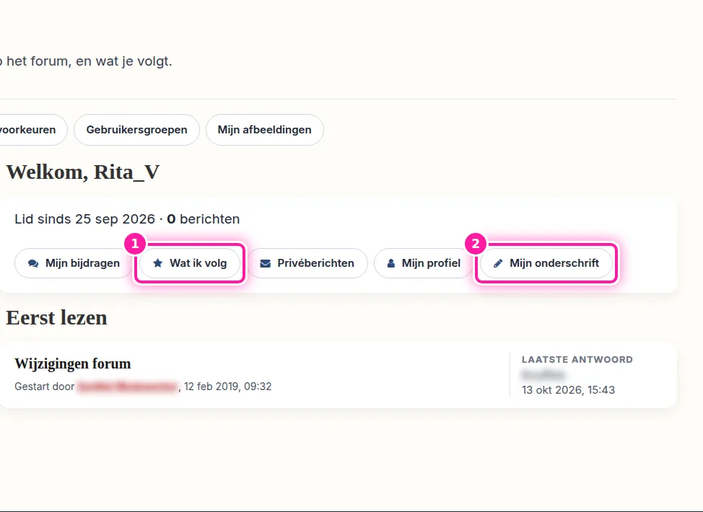Open the partially visible voorkeuren tab
This screenshot has height=512, width=703.
click(33, 130)
